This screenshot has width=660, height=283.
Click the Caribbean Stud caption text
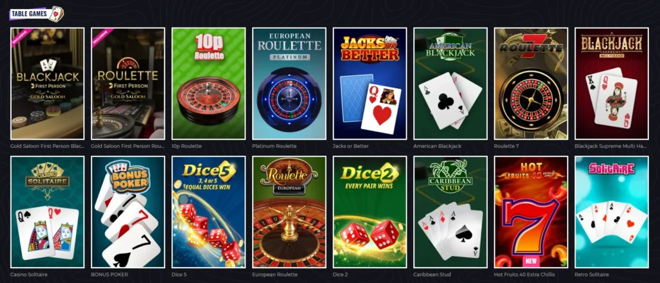[x=432, y=275]
